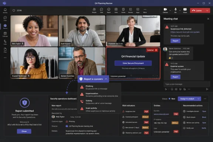Expand Mic device options arrow
The image size is (213, 142).
pos(180,10)
